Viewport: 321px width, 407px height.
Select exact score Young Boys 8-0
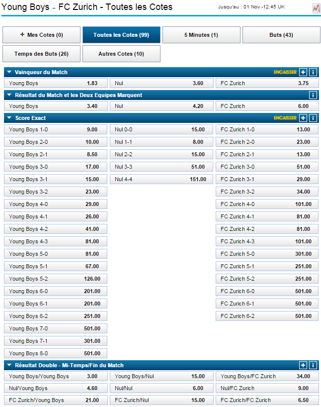click(56, 354)
